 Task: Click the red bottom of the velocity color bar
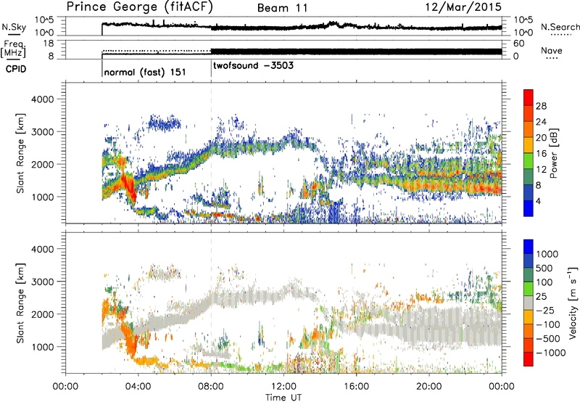point(529,359)
